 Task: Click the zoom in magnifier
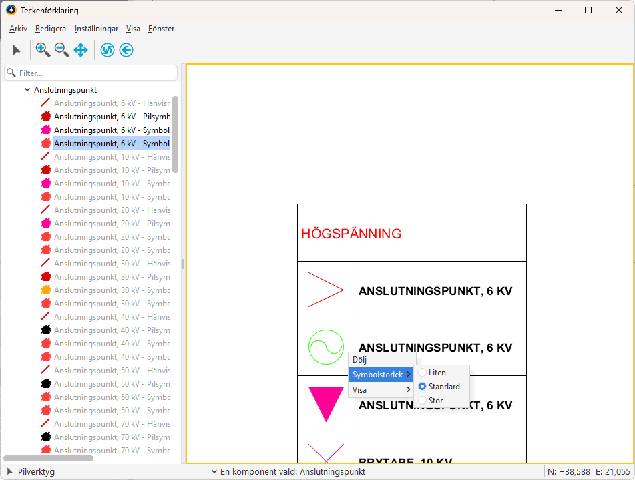coord(43,50)
